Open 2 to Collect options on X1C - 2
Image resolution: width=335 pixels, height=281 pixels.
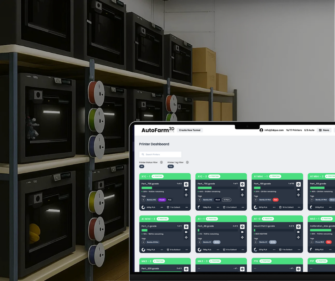(243, 207)
